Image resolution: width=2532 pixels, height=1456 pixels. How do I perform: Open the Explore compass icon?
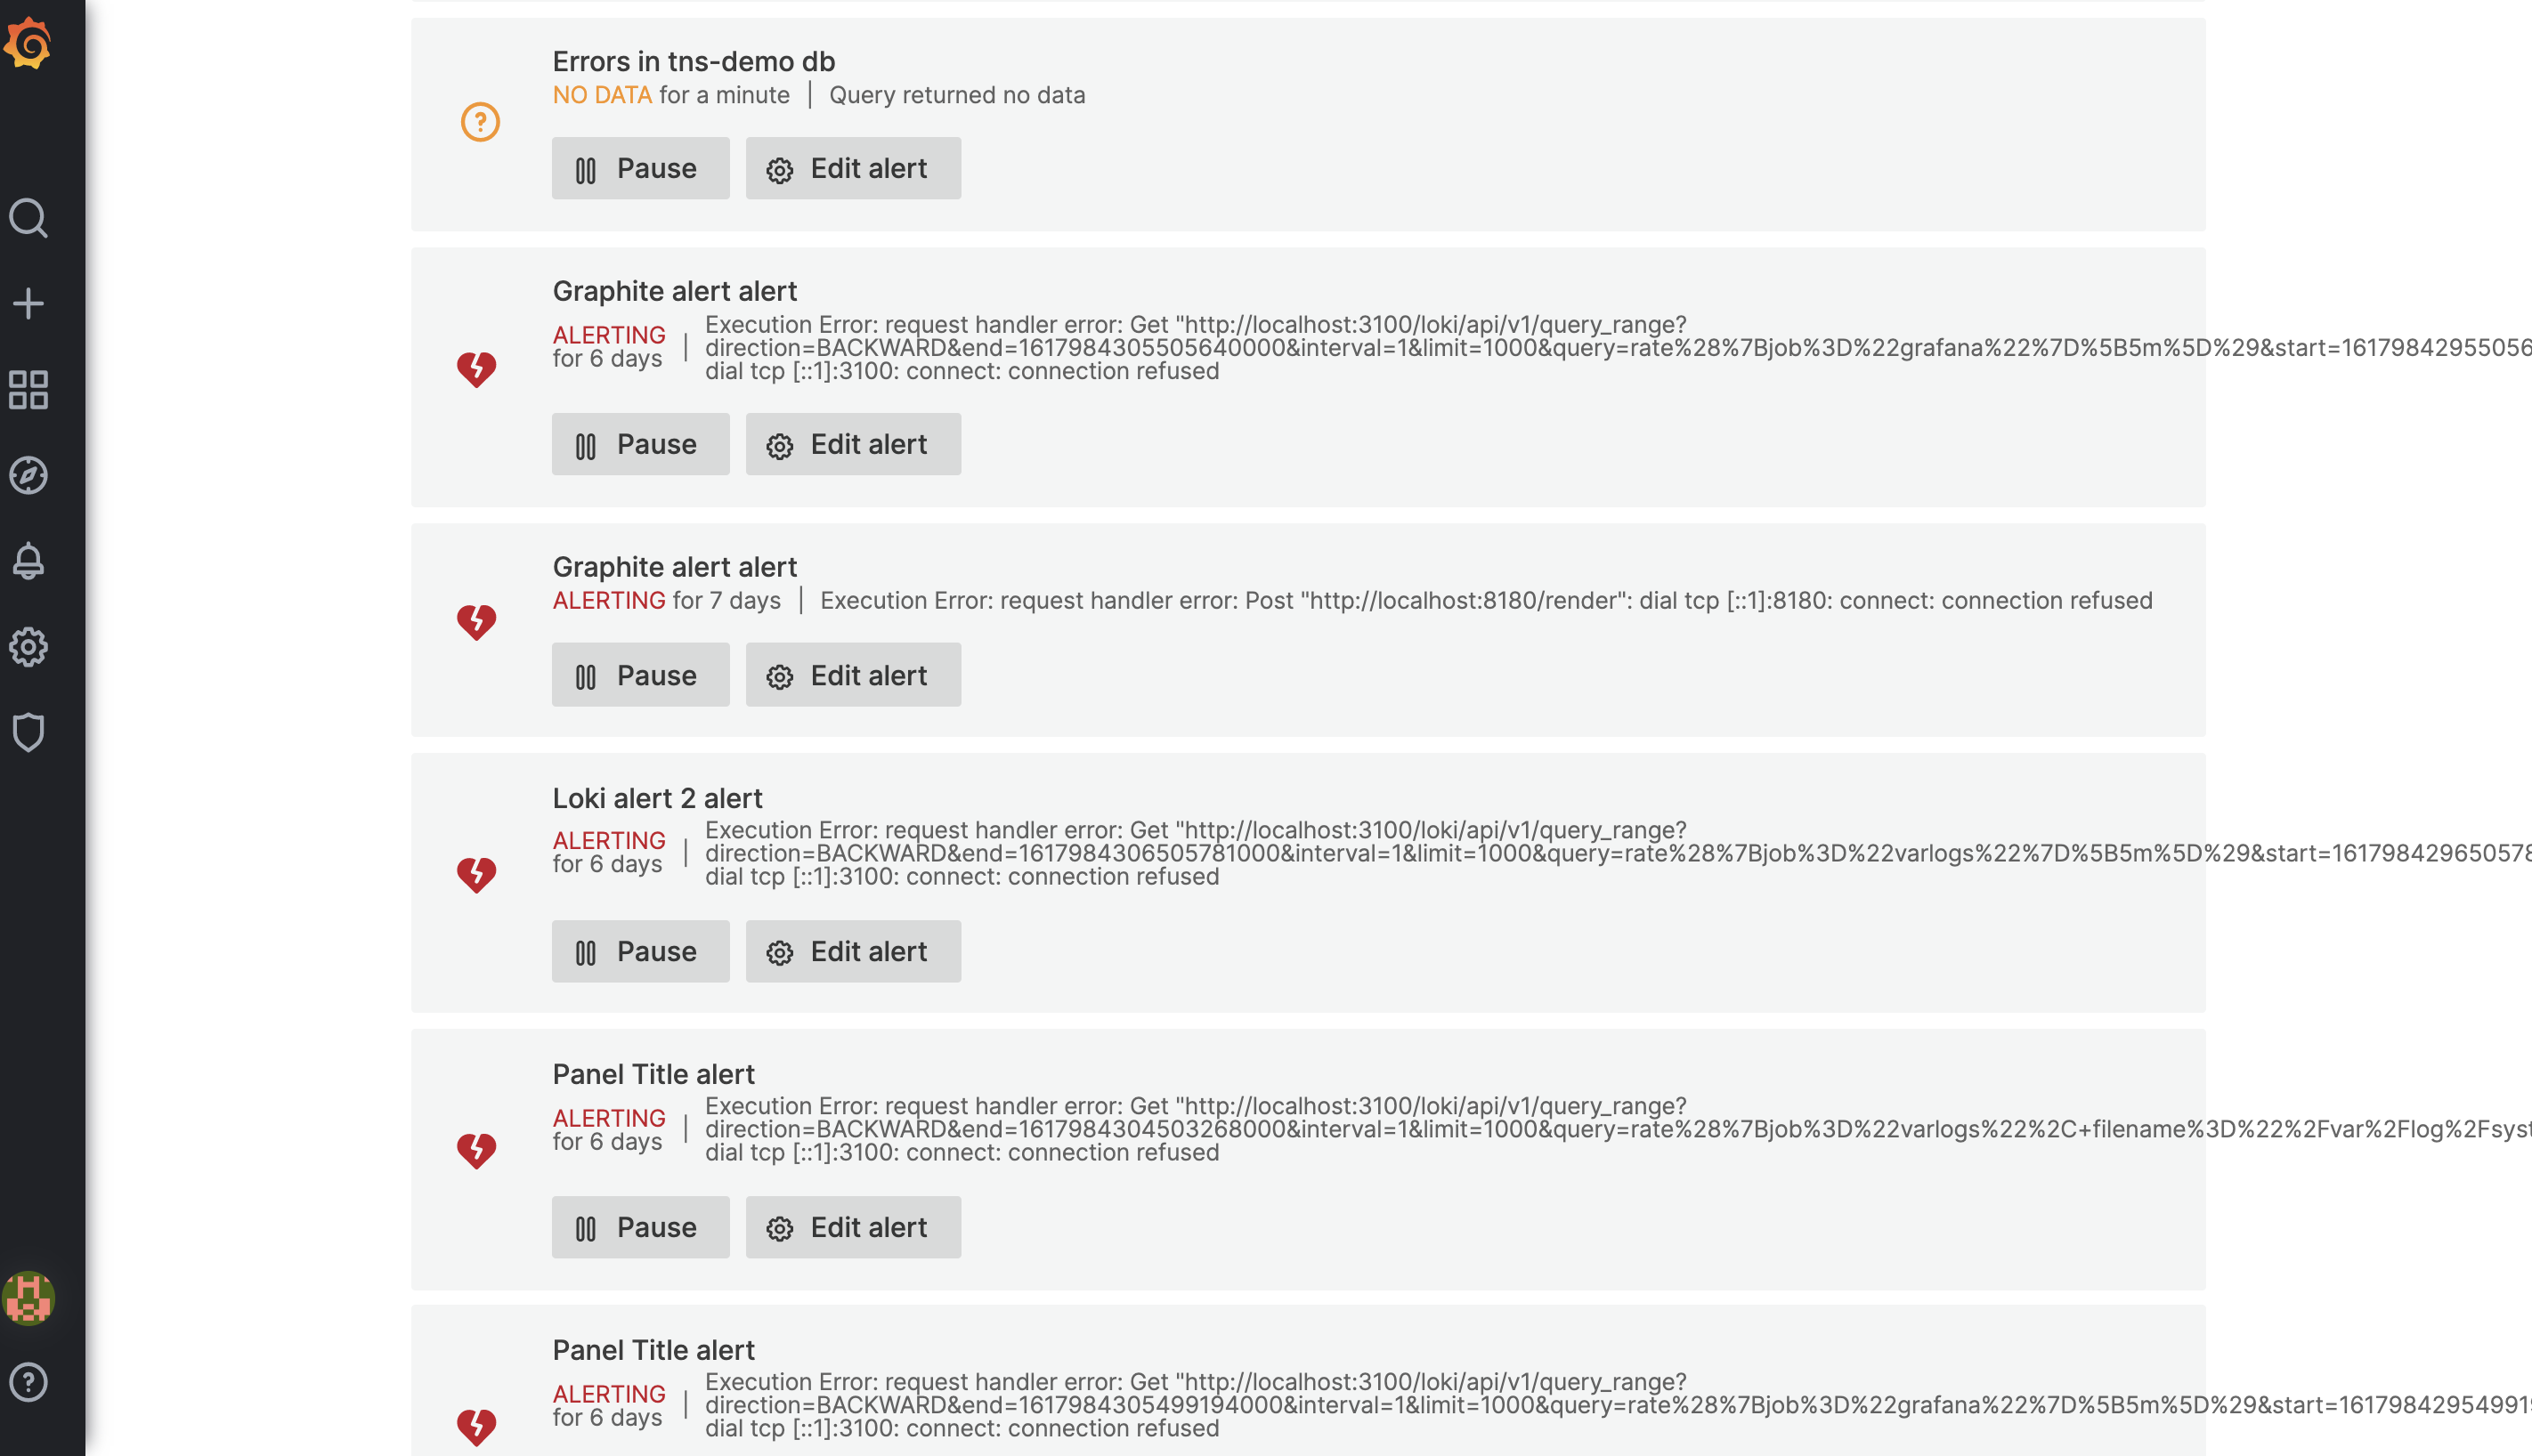28,476
